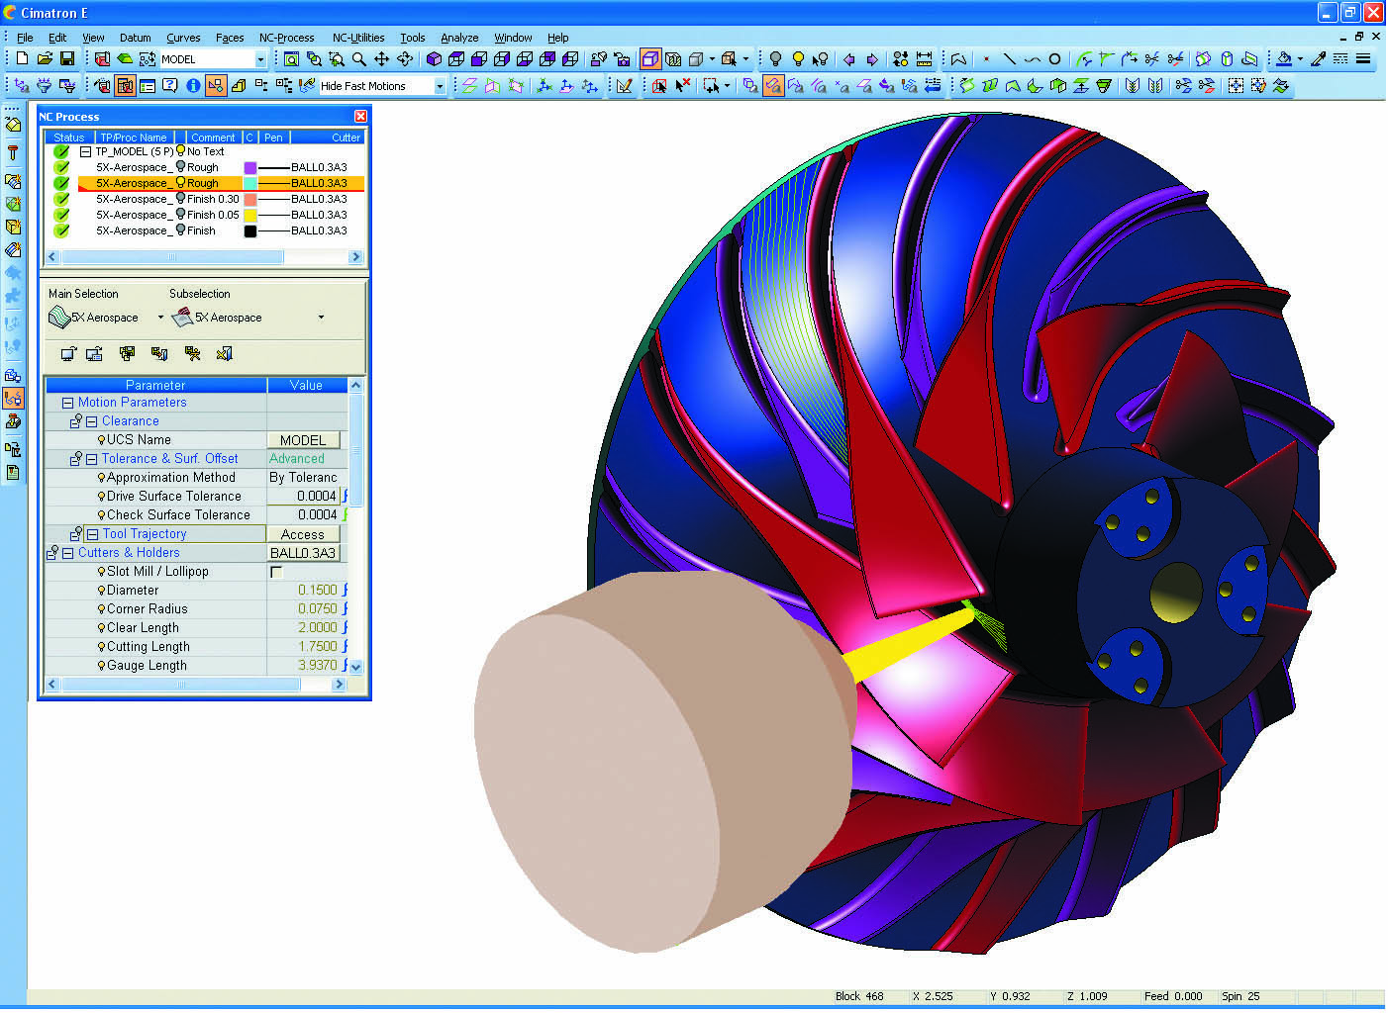1388x1013 pixels.
Task: Click the Save file icon
Action: 67,59
